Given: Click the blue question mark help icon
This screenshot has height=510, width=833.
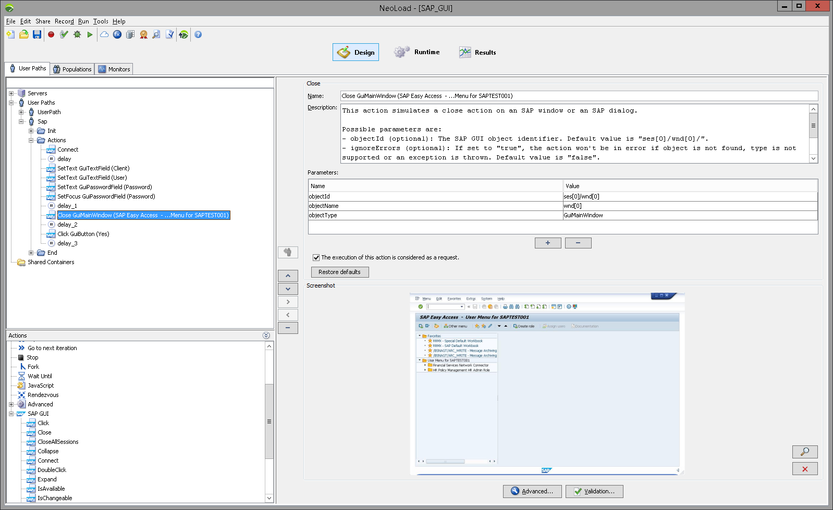Looking at the screenshot, I should pos(198,34).
